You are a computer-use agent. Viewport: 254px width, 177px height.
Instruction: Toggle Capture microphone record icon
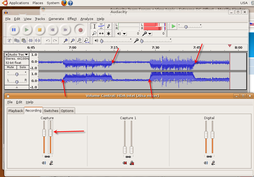(51, 163)
